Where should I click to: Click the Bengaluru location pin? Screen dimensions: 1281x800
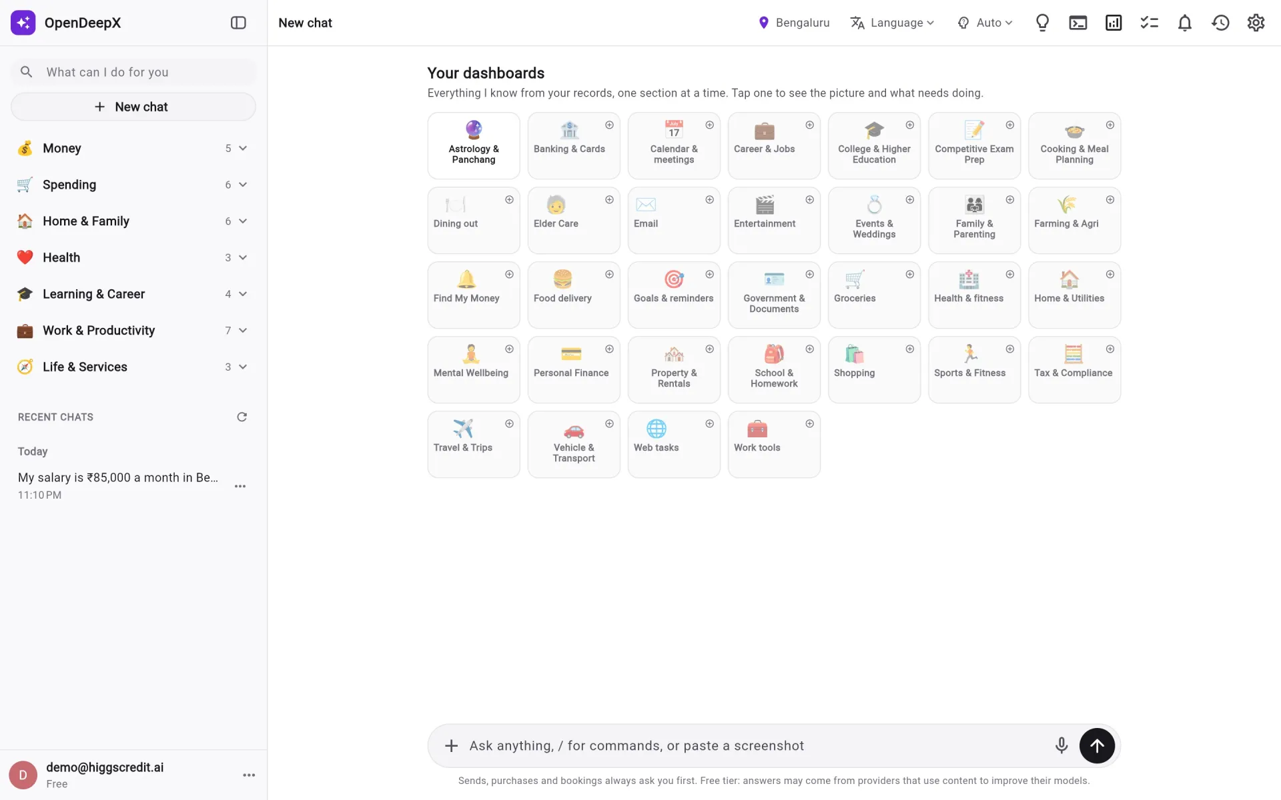(x=764, y=23)
